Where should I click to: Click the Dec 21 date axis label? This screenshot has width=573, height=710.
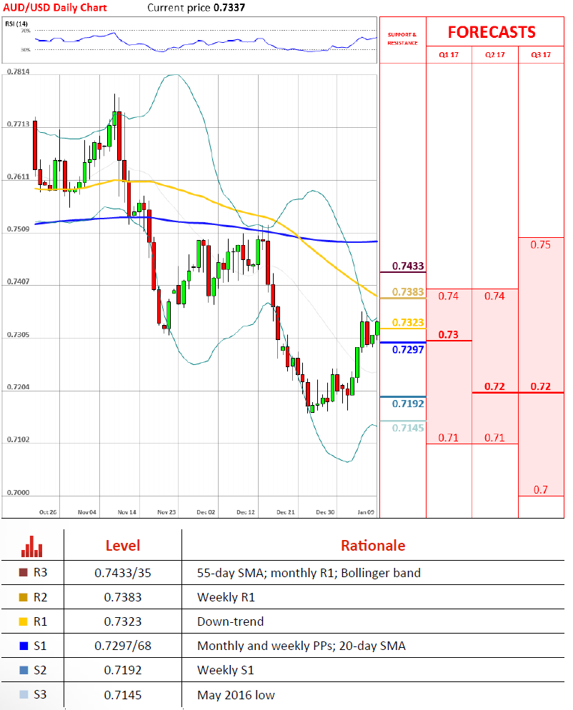(x=285, y=512)
